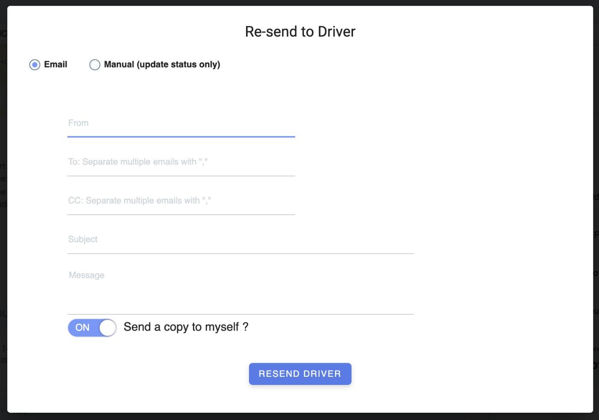The height and width of the screenshot is (420, 599).
Task: Select Manual (update status only) radio button
Action: [x=95, y=65]
